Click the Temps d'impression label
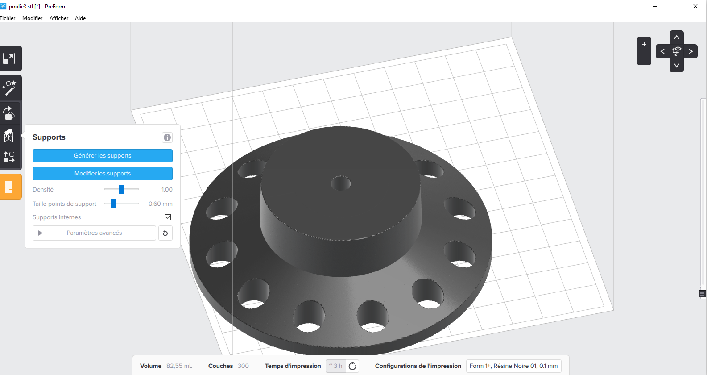This screenshot has width=707, height=375. pos(293,366)
